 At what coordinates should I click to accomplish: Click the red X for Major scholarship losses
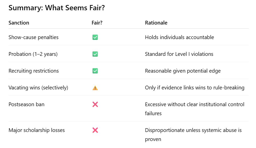point(95,130)
